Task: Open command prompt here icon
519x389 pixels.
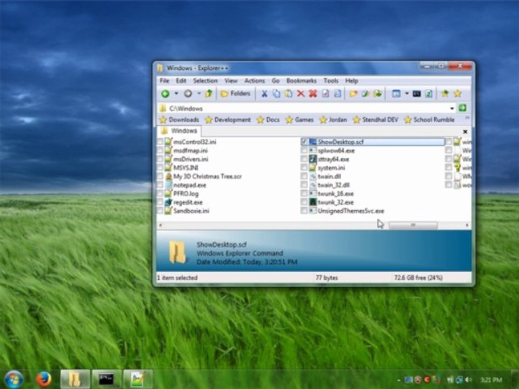Action: [x=417, y=94]
